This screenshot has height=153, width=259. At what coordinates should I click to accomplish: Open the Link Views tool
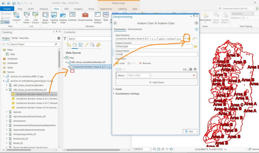click(x=27, y=18)
